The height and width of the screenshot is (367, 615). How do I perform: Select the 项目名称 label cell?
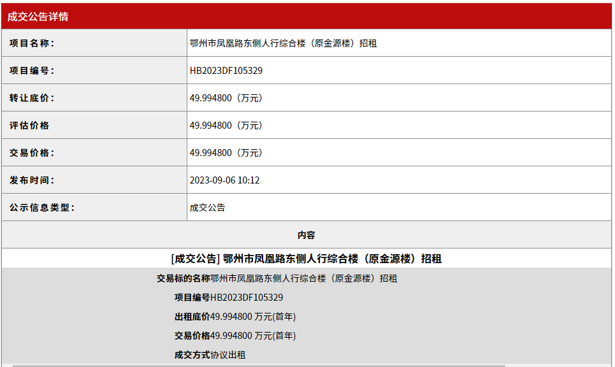pos(94,43)
